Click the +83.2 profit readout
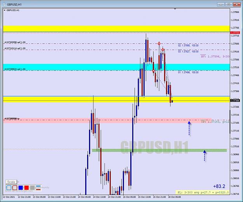 pos(219,186)
